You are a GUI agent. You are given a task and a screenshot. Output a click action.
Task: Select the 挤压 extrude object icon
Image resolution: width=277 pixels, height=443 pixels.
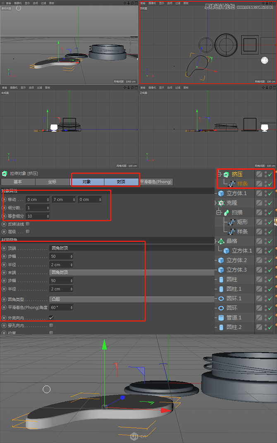pos(226,175)
